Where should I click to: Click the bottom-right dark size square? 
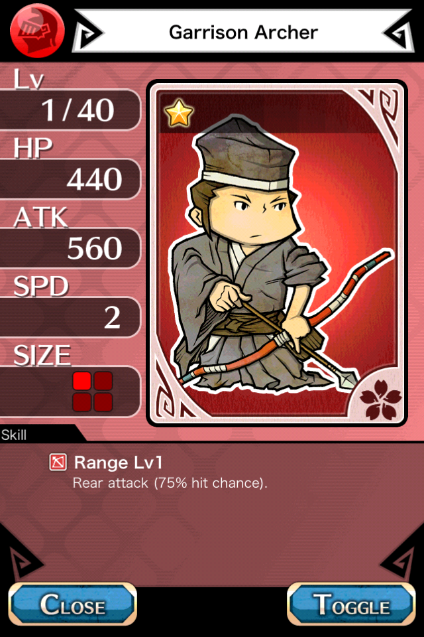point(103,402)
